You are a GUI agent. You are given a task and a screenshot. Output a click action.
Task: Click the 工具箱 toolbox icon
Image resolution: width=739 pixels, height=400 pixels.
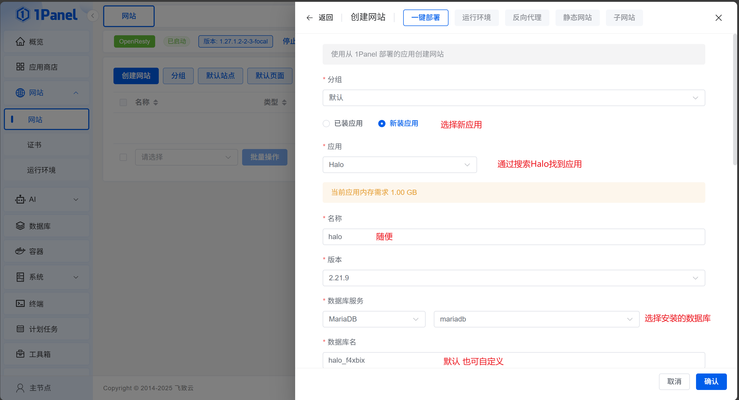[x=20, y=354]
